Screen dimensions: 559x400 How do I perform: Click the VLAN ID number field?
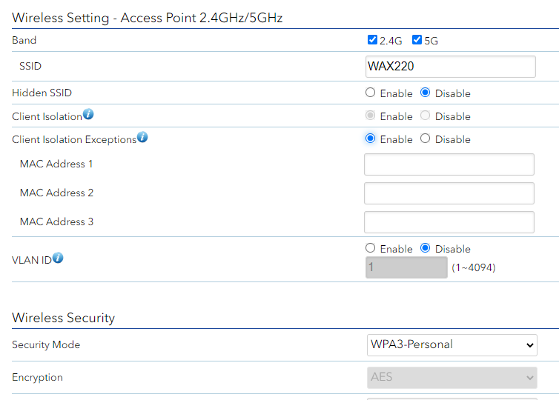pyautogui.click(x=406, y=267)
